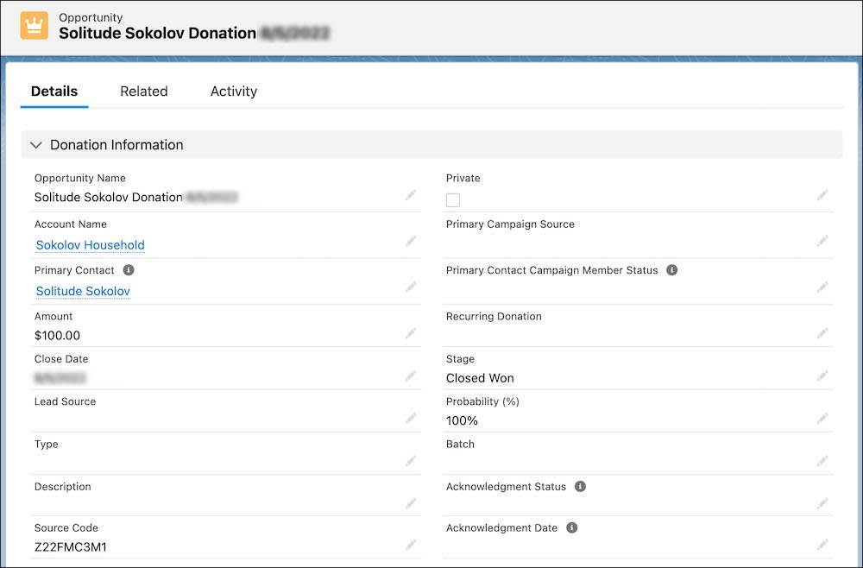
Task: Open the Sokolov Household account link
Action: pyautogui.click(x=90, y=245)
